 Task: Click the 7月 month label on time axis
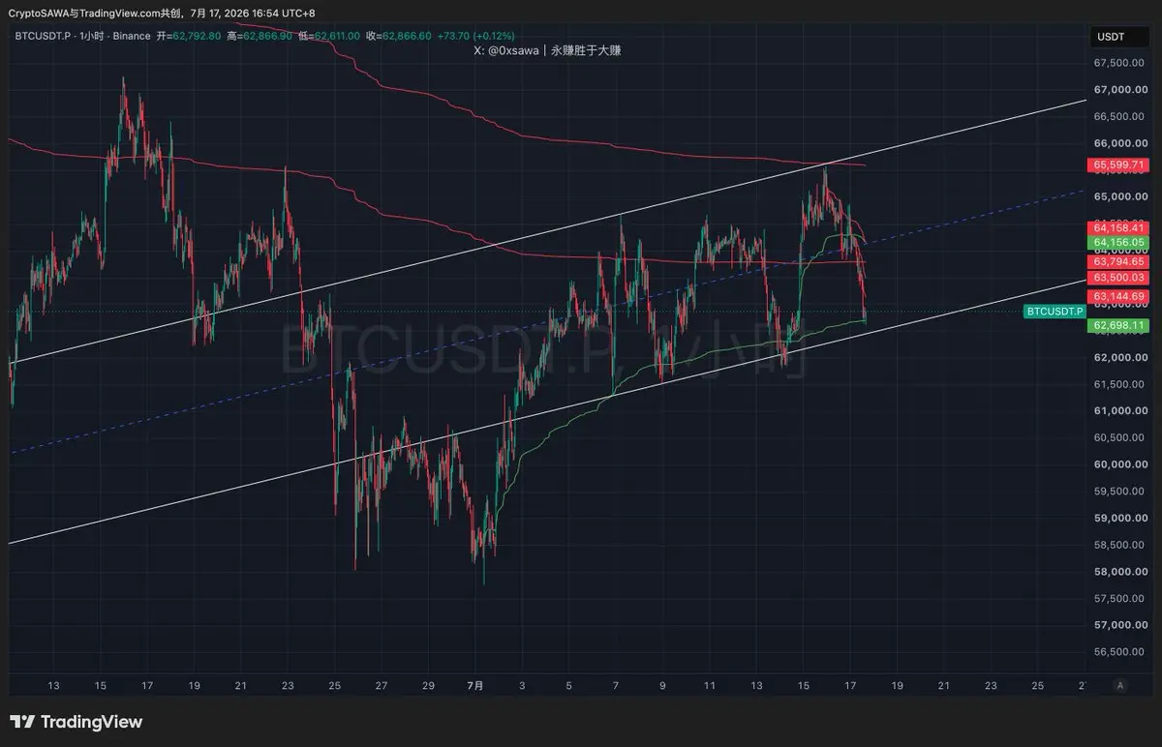474,686
